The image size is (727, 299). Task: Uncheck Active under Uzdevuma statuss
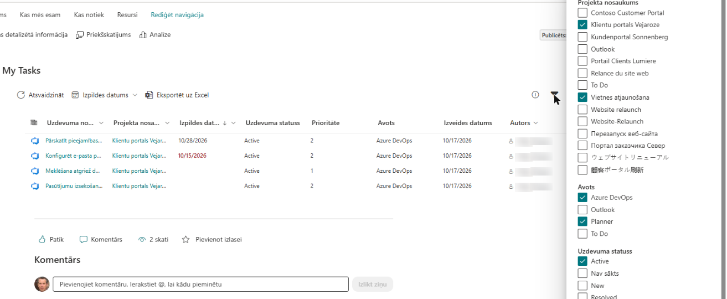pyautogui.click(x=582, y=261)
